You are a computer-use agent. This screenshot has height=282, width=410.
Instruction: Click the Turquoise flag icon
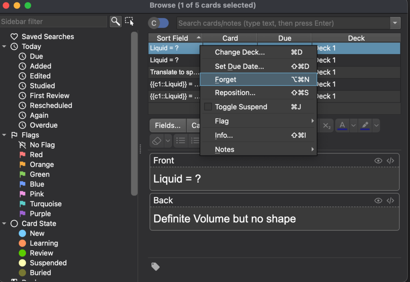[22, 204]
